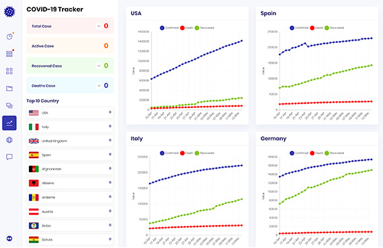Click the Spain chart card title
The height and width of the screenshot is (248, 383).
click(268, 13)
